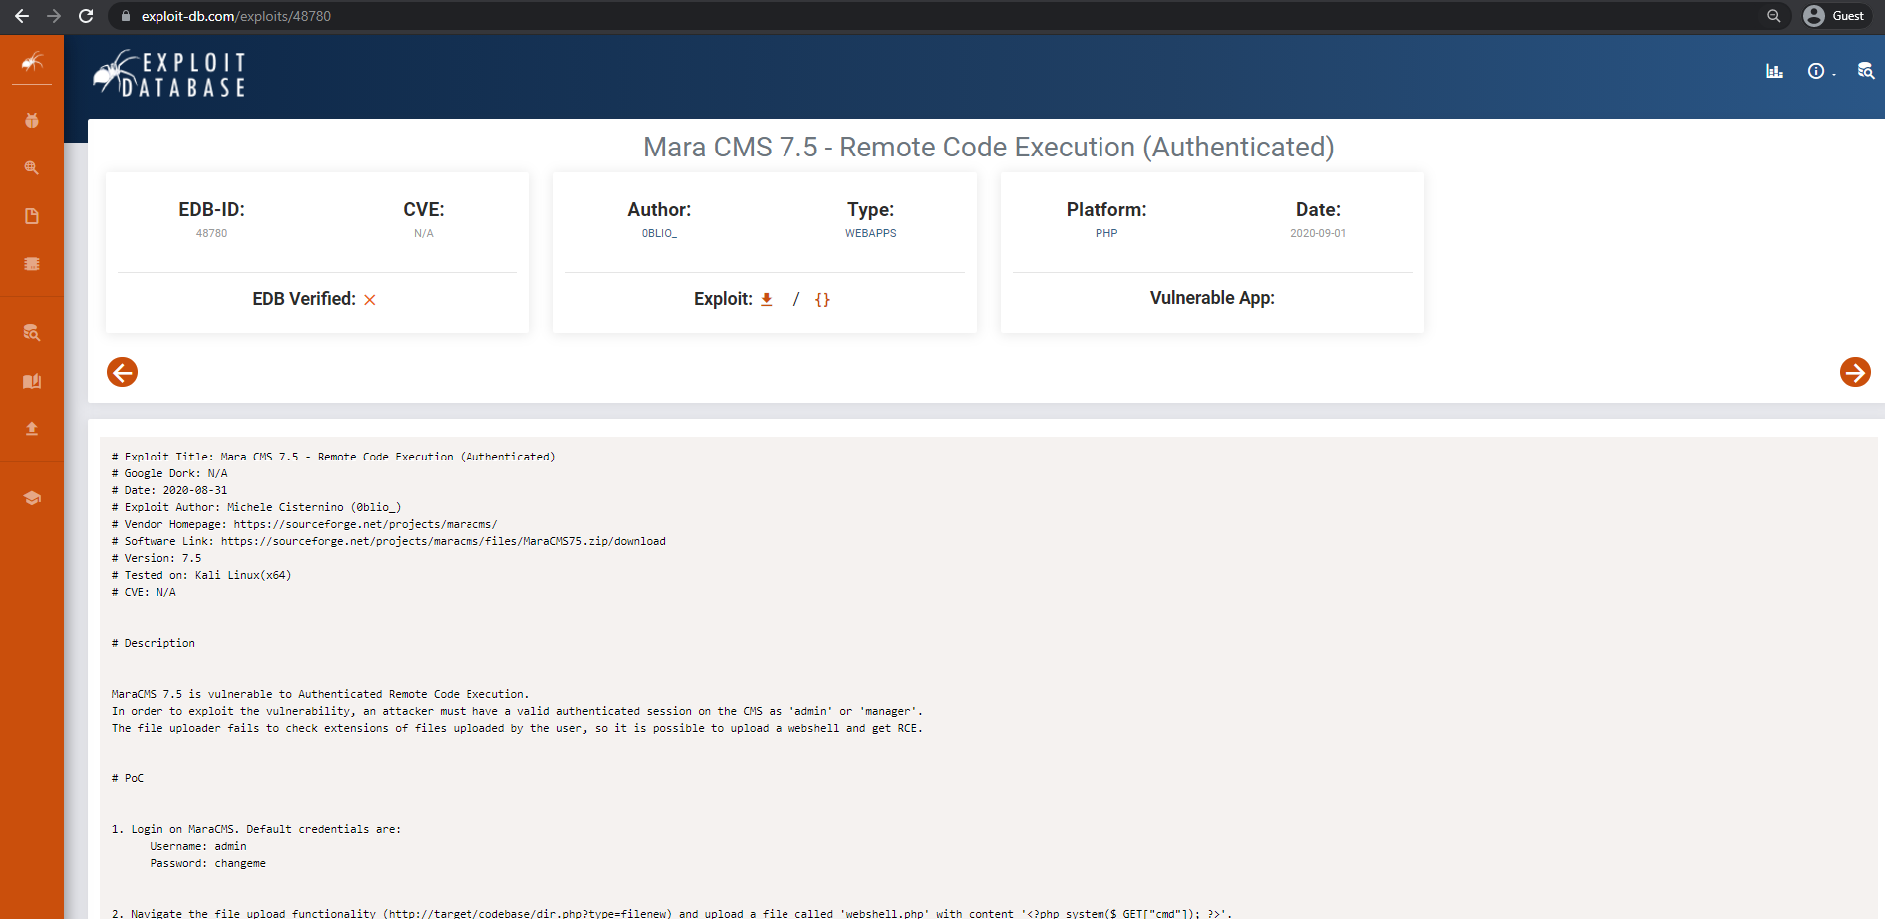Click '# PoC' line in code

[128, 778]
